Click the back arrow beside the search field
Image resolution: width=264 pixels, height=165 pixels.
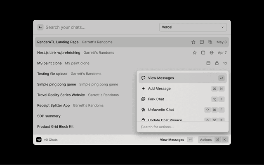click(x=40, y=27)
